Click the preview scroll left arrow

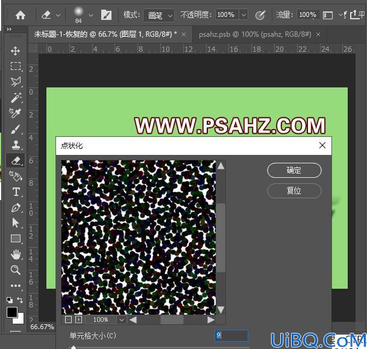(x=133, y=319)
